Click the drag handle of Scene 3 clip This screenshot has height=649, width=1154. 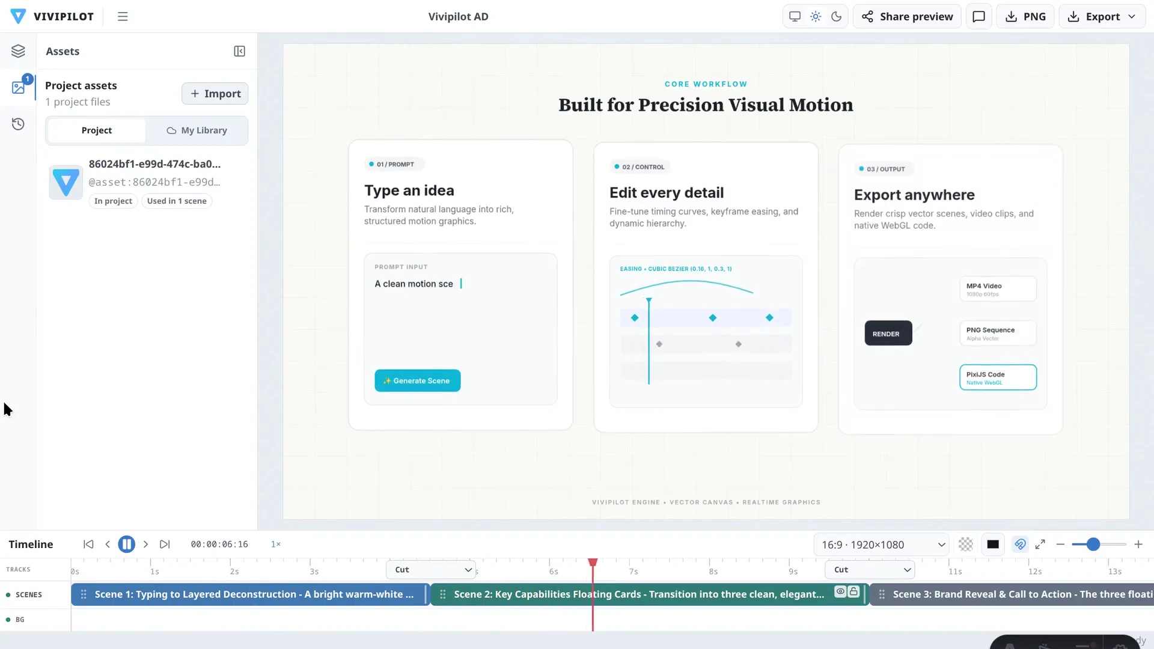tap(882, 594)
